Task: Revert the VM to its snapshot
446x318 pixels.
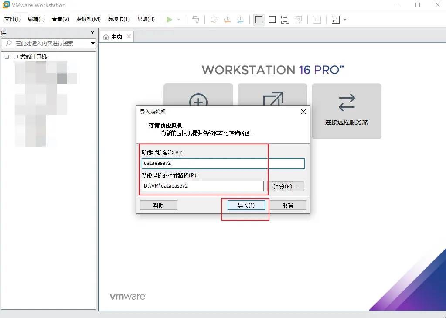Action: point(227,19)
